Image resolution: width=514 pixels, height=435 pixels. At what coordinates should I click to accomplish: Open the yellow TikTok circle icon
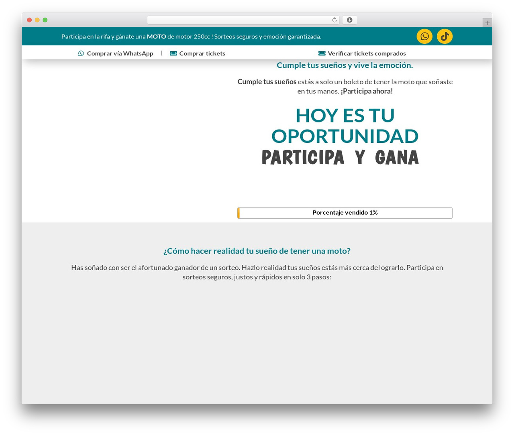[x=445, y=37]
